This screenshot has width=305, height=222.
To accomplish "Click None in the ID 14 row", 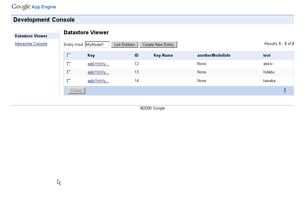I will click(x=202, y=81).
